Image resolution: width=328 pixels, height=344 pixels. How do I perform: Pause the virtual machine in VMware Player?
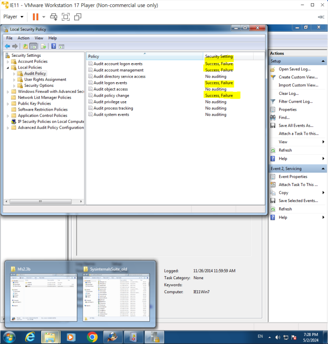tap(35, 17)
